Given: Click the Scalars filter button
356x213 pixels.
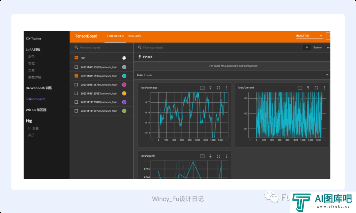Looking at the screenshot, I should click(x=317, y=47).
